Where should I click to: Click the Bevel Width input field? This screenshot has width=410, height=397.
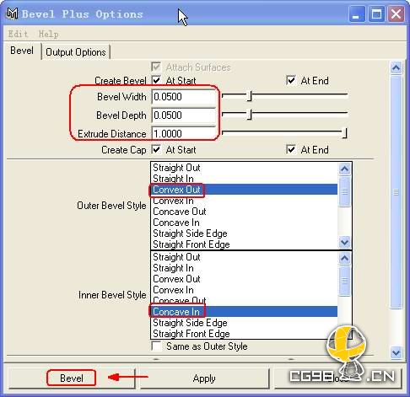click(184, 97)
